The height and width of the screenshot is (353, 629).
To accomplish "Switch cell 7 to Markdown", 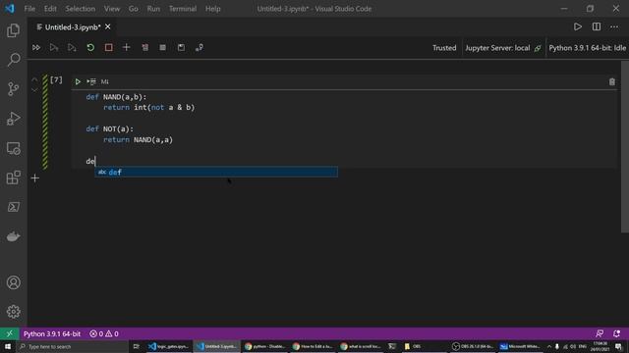I will (105, 81).
